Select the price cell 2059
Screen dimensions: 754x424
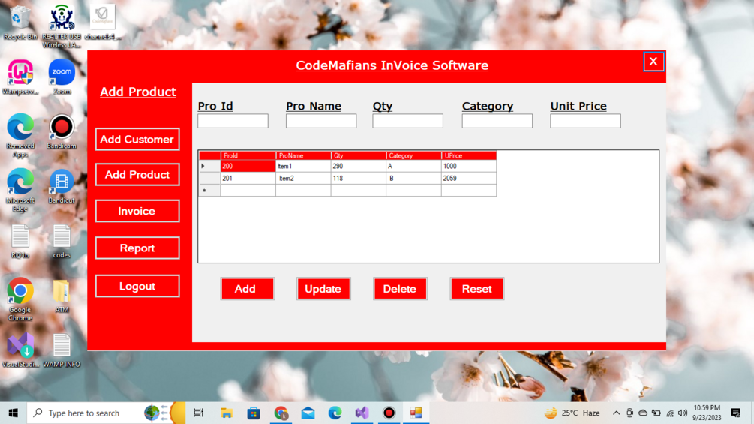[469, 179]
